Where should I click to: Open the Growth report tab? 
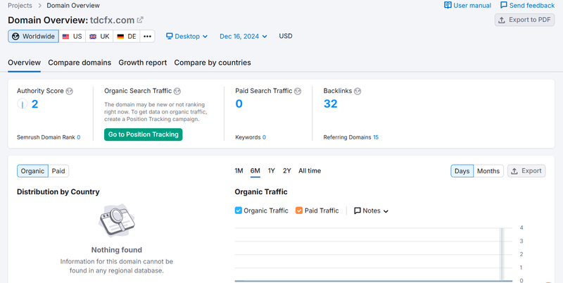pyautogui.click(x=143, y=63)
